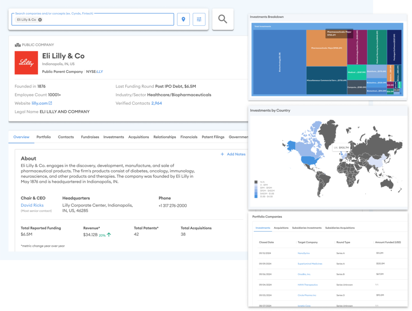
Task: Open David Ricks contact link
Action: [x=32, y=205]
